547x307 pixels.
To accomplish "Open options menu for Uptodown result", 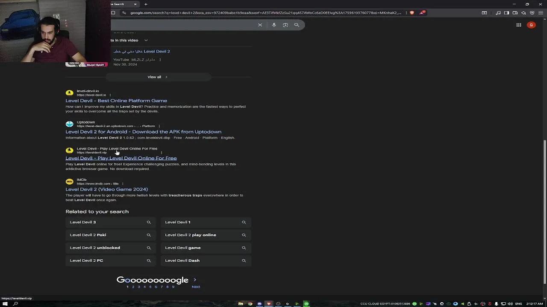I will [159, 126].
